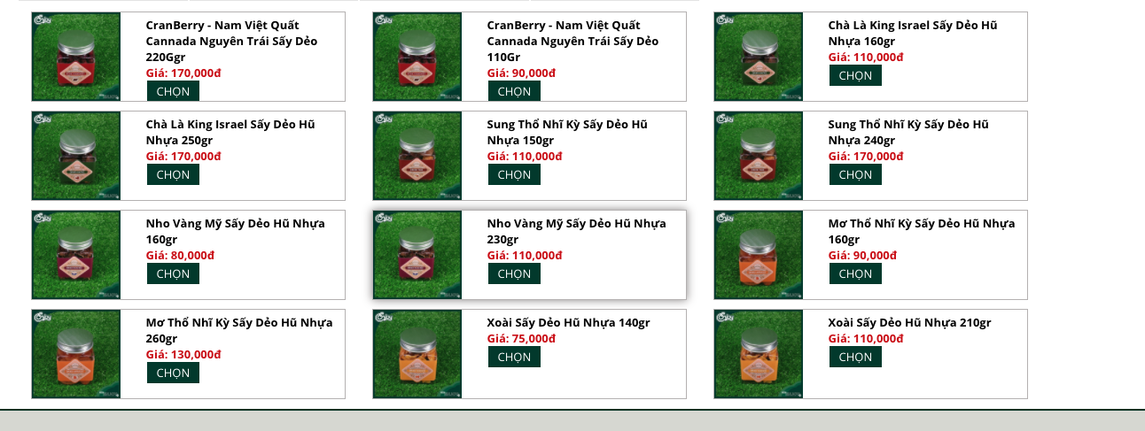The height and width of the screenshot is (431, 1145).
Task: Click CHỌN for Nho Vàng Mỹ 230gr
Action: [514, 273]
